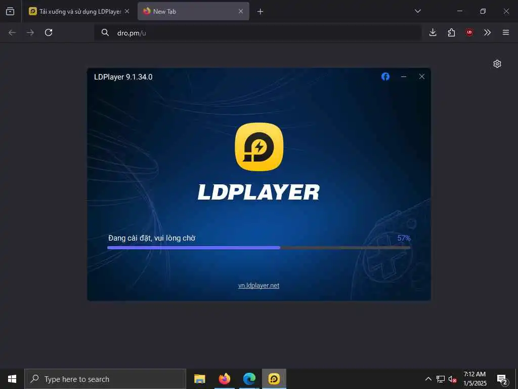Click the 57% progress value
This screenshot has width=518, height=389.
[404, 238]
